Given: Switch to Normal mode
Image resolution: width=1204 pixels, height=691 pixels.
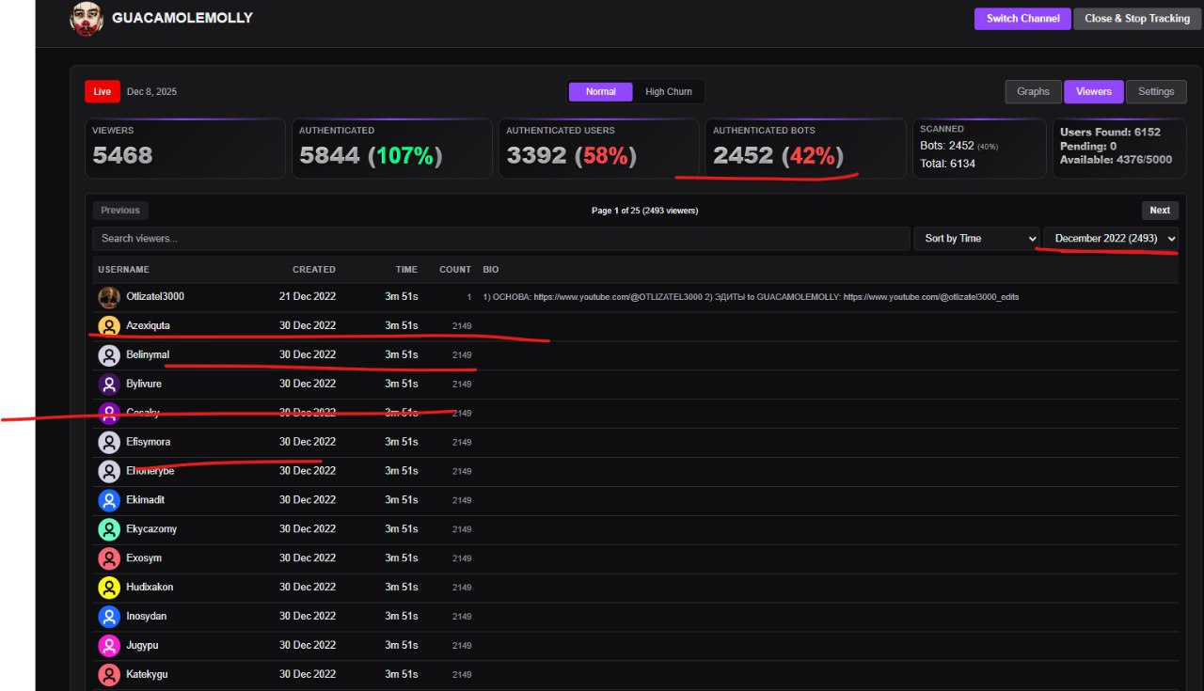Looking at the screenshot, I should click(601, 91).
